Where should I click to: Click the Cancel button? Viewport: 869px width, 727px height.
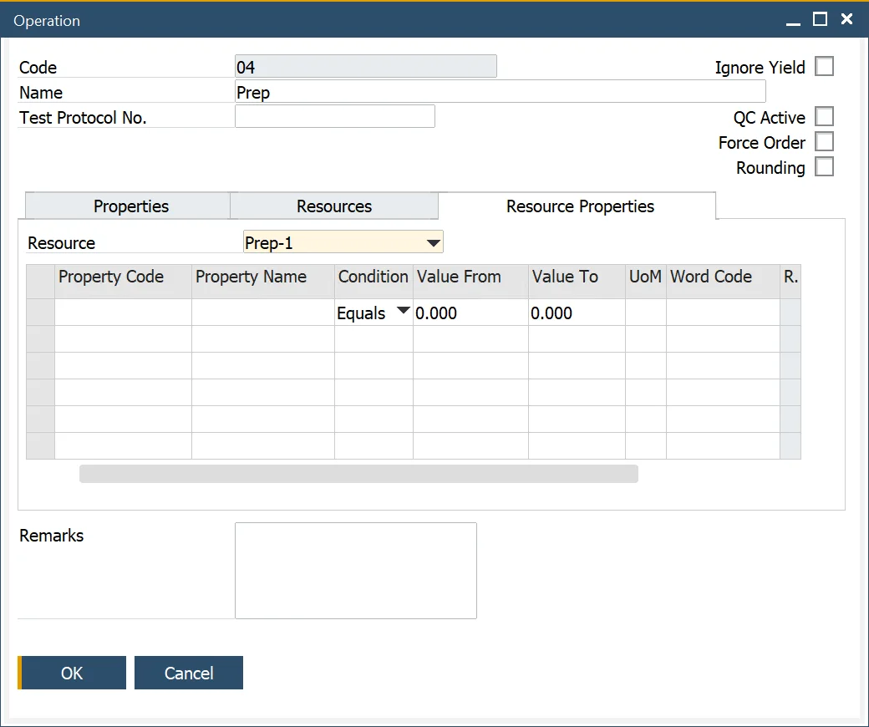click(x=188, y=673)
